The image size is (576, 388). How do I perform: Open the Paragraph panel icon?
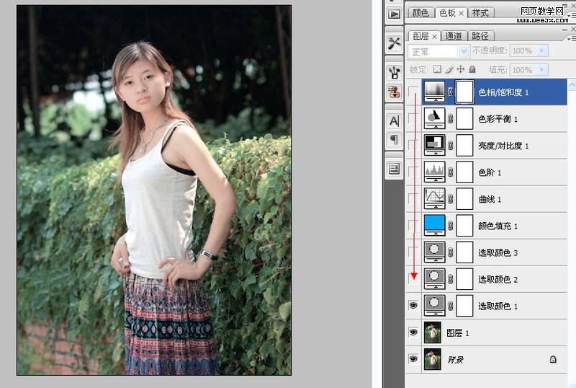tap(394, 139)
